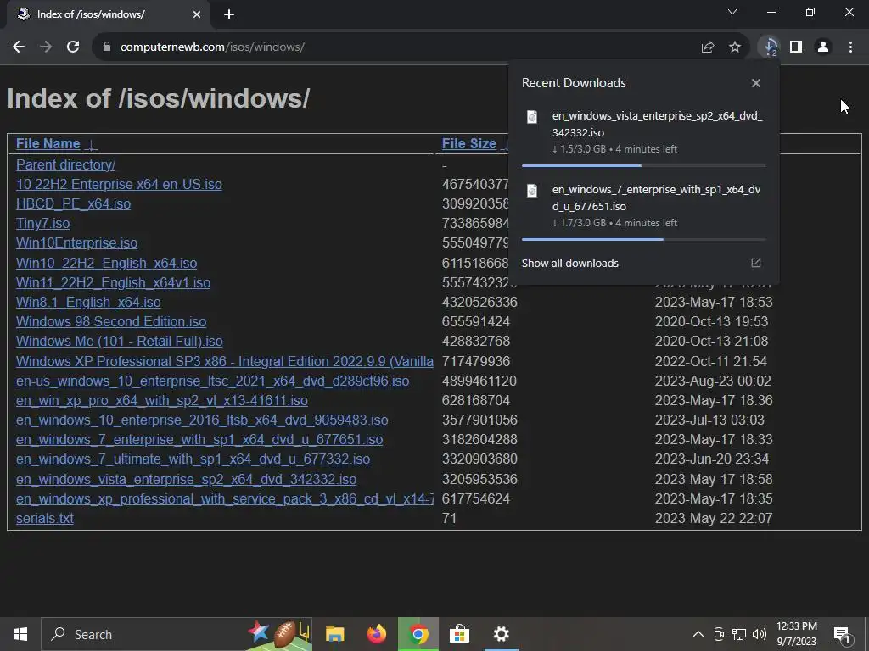The image size is (869, 651).
Task: Click file size 71 for serials.txt
Action: coord(449,518)
